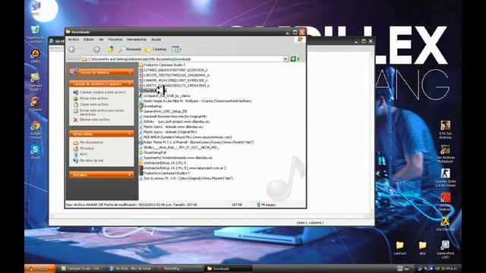This screenshot has height=273, width=486.
Task: Open Mi PC link
Action: click(x=84, y=155)
